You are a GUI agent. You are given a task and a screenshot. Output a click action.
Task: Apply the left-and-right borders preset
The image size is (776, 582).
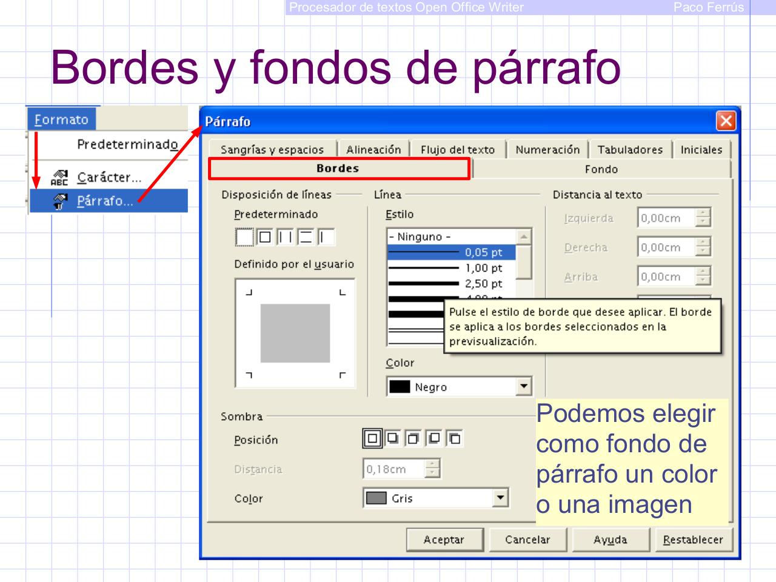(287, 238)
